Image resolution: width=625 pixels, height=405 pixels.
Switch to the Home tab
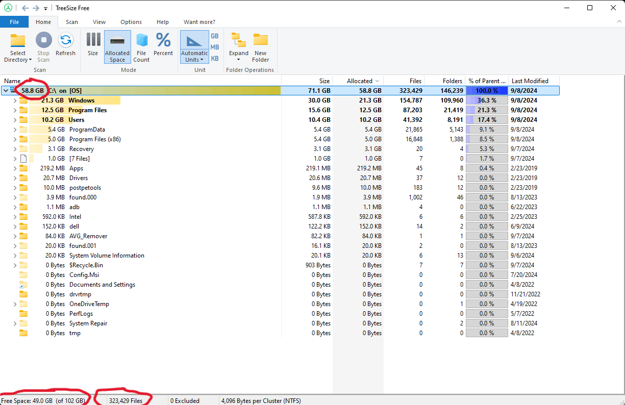click(43, 22)
